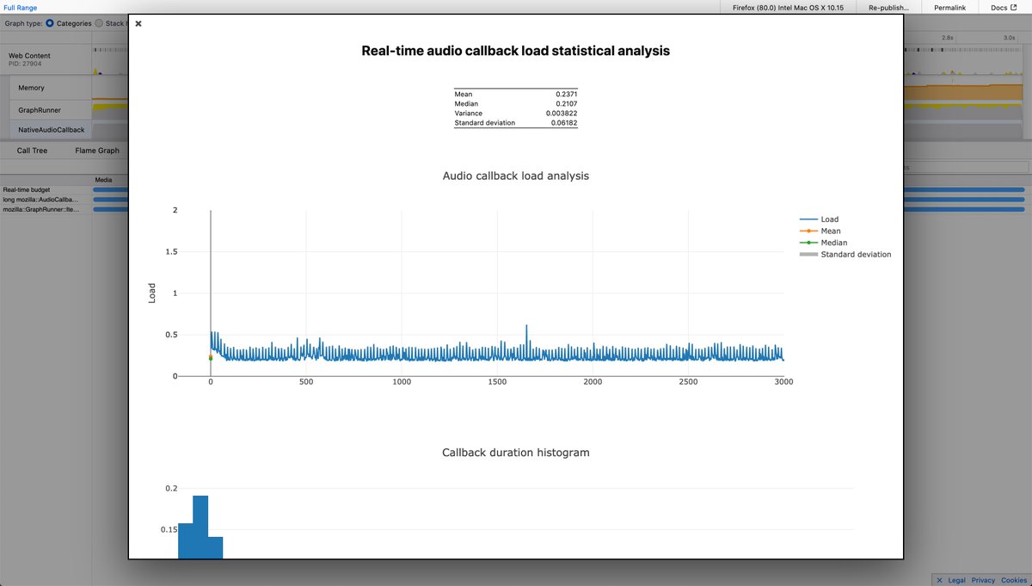Select the Stack graph type radio

99,23
